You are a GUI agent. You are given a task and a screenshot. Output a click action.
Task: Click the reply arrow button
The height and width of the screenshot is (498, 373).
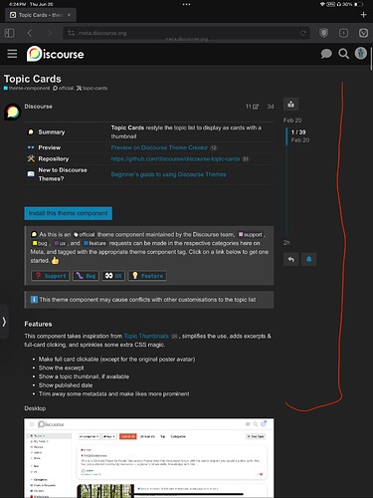pyautogui.click(x=290, y=259)
